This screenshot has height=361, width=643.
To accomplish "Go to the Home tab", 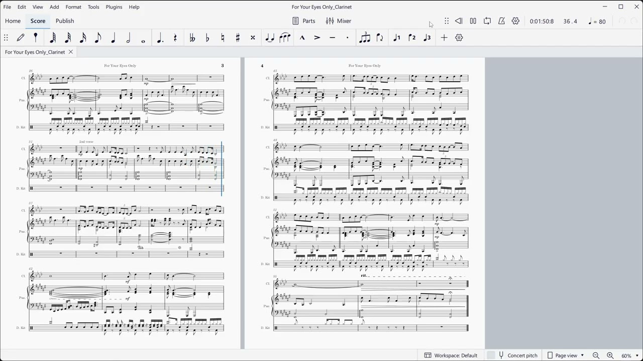I will click(x=13, y=21).
